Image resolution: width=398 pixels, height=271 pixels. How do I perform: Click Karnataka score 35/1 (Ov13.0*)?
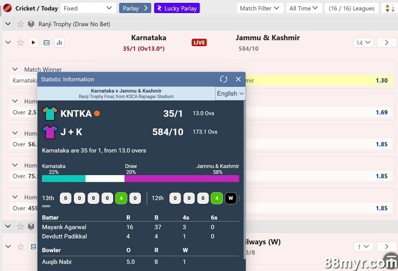(144, 48)
